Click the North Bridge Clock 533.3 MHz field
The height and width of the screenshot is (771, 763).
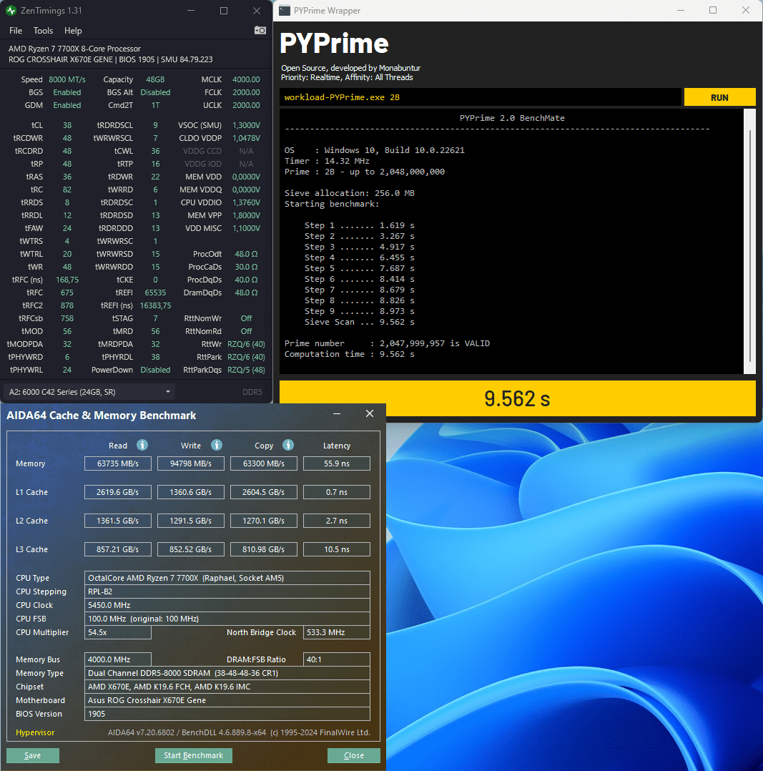coord(337,632)
